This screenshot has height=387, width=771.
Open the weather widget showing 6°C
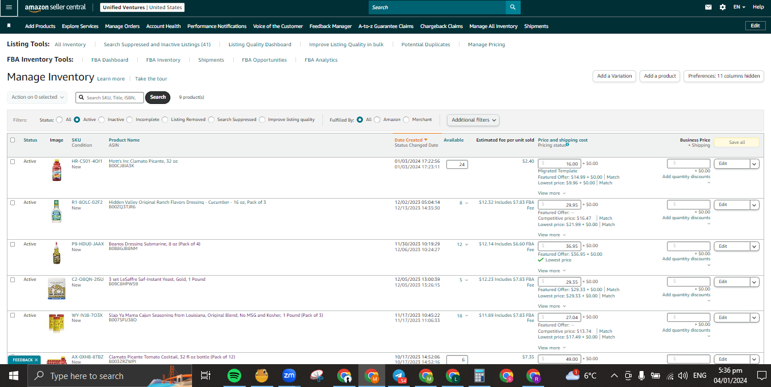581,376
